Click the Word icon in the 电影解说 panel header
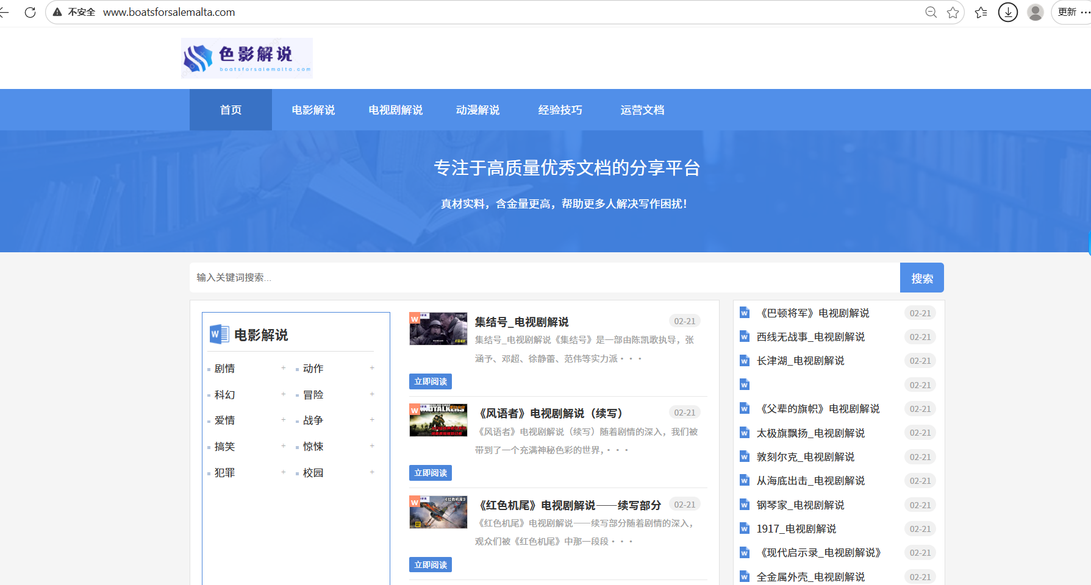Viewport: 1091px width, 585px height. tap(221, 334)
